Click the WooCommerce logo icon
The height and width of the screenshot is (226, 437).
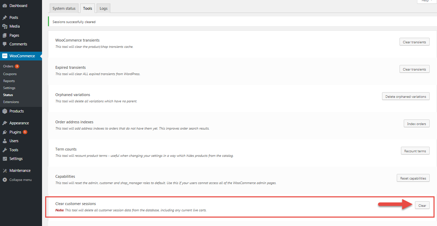pyautogui.click(x=5, y=56)
